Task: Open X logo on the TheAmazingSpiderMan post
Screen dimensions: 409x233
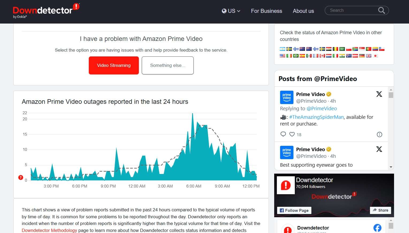Action: [x=379, y=94]
